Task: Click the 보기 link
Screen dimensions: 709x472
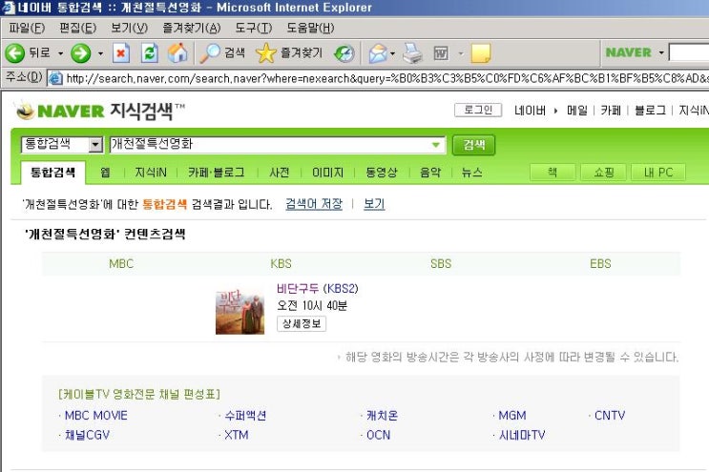Action: 374,204
